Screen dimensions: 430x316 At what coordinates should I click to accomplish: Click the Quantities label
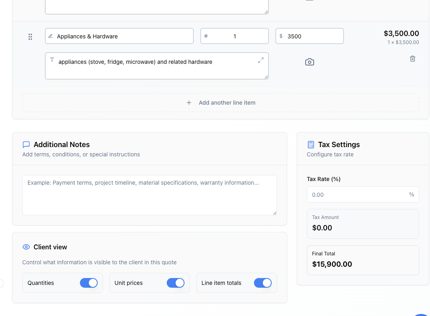[x=41, y=283]
